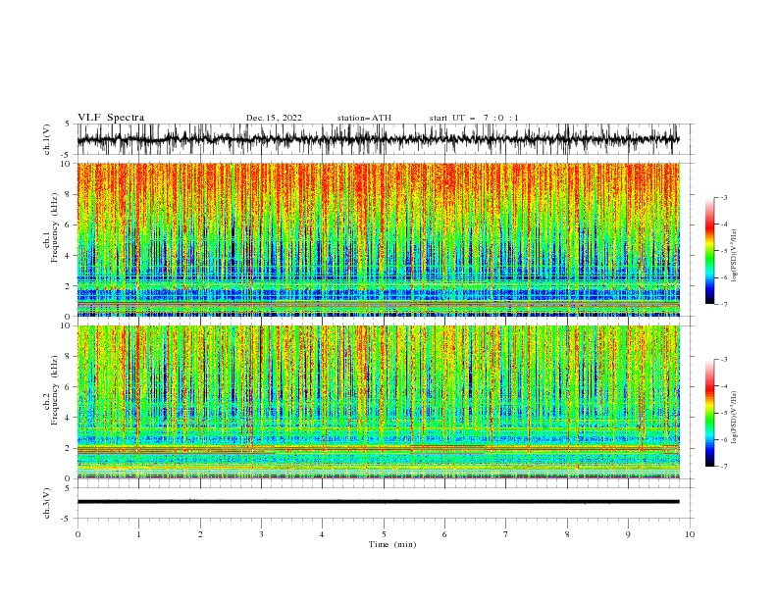Click the ch.3 flat waveform trace
Image resolution: width=777 pixels, height=600 pixels.
(x=378, y=502)
